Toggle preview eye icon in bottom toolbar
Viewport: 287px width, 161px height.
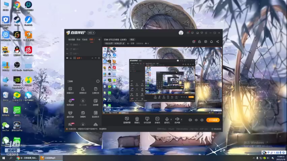(x=196, y=120)
